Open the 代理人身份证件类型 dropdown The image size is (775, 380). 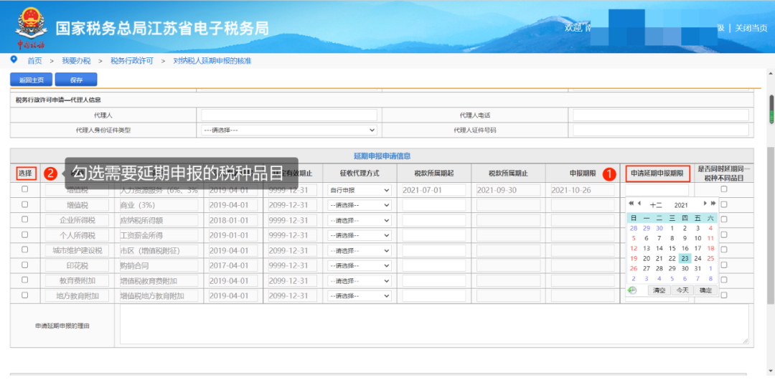click(x=289, y=130)
